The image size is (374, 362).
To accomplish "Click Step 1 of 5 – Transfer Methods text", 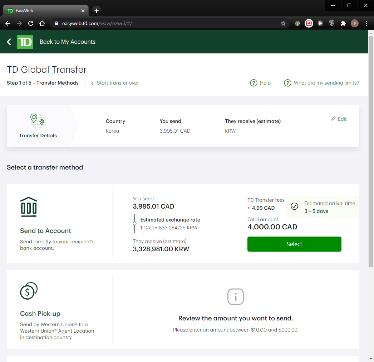I will pyautogui.click(x=43, y=83).
